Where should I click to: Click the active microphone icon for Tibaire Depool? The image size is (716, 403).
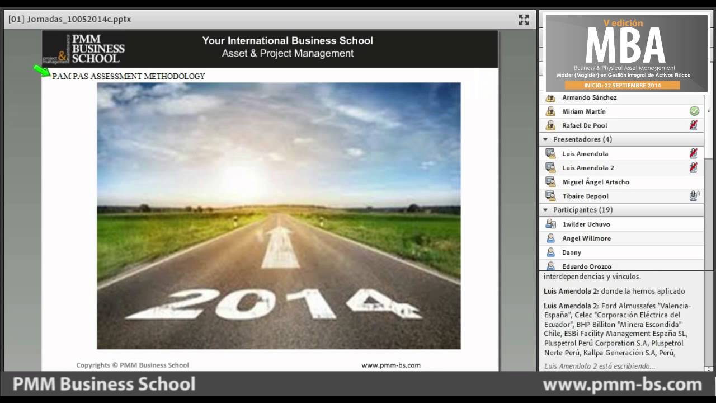pos(694,196)
